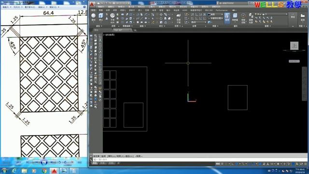The height and width of the screenshot is (174, 309).
Task: Click the Refine Mesh icon
Action: point(117,22)
